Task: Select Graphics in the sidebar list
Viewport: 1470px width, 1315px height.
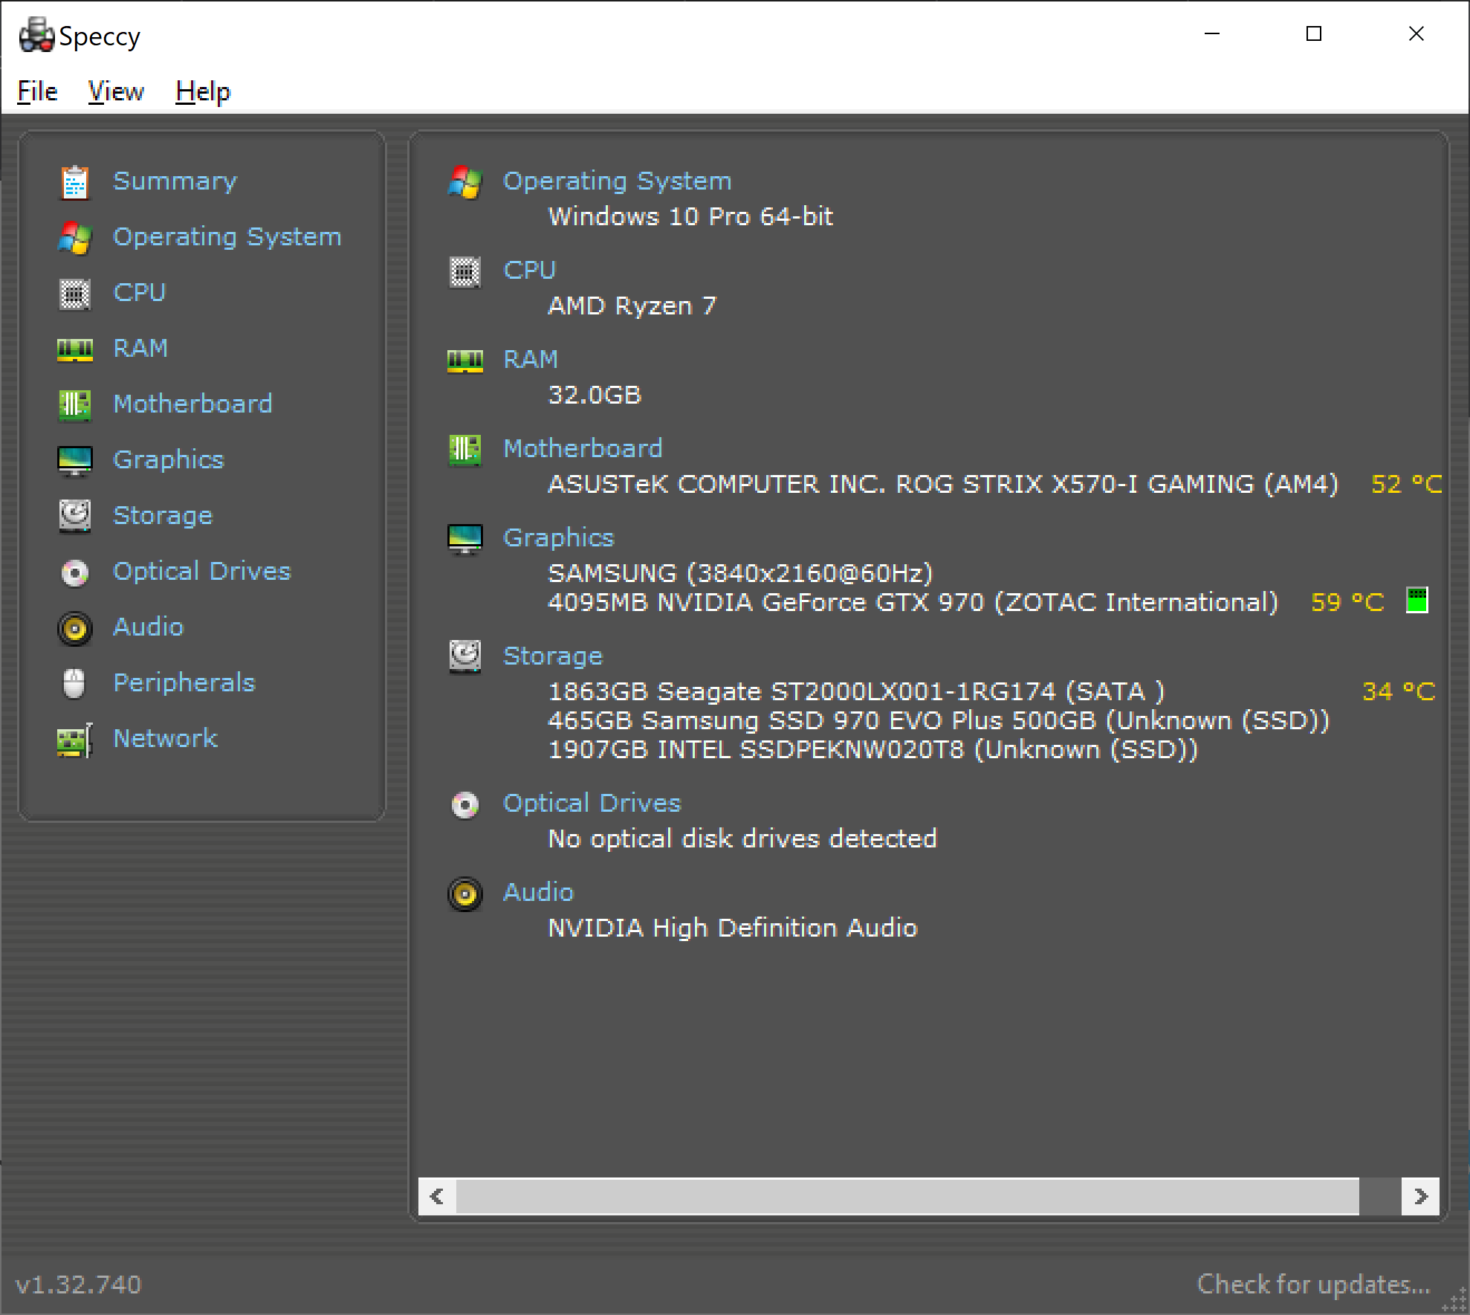Action: point(168,459)
